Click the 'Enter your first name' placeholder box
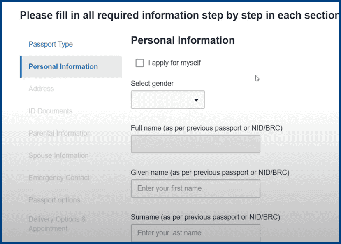 pyautogui.click(x=195, y=188)
